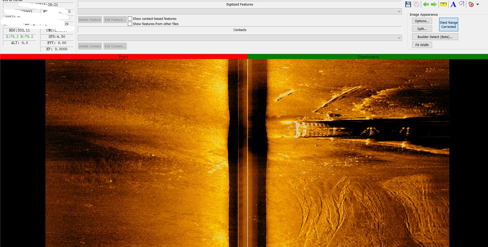Go forward with the green right arrow
488x247 pixels.
pyautogui.click(x=434, y=4)
